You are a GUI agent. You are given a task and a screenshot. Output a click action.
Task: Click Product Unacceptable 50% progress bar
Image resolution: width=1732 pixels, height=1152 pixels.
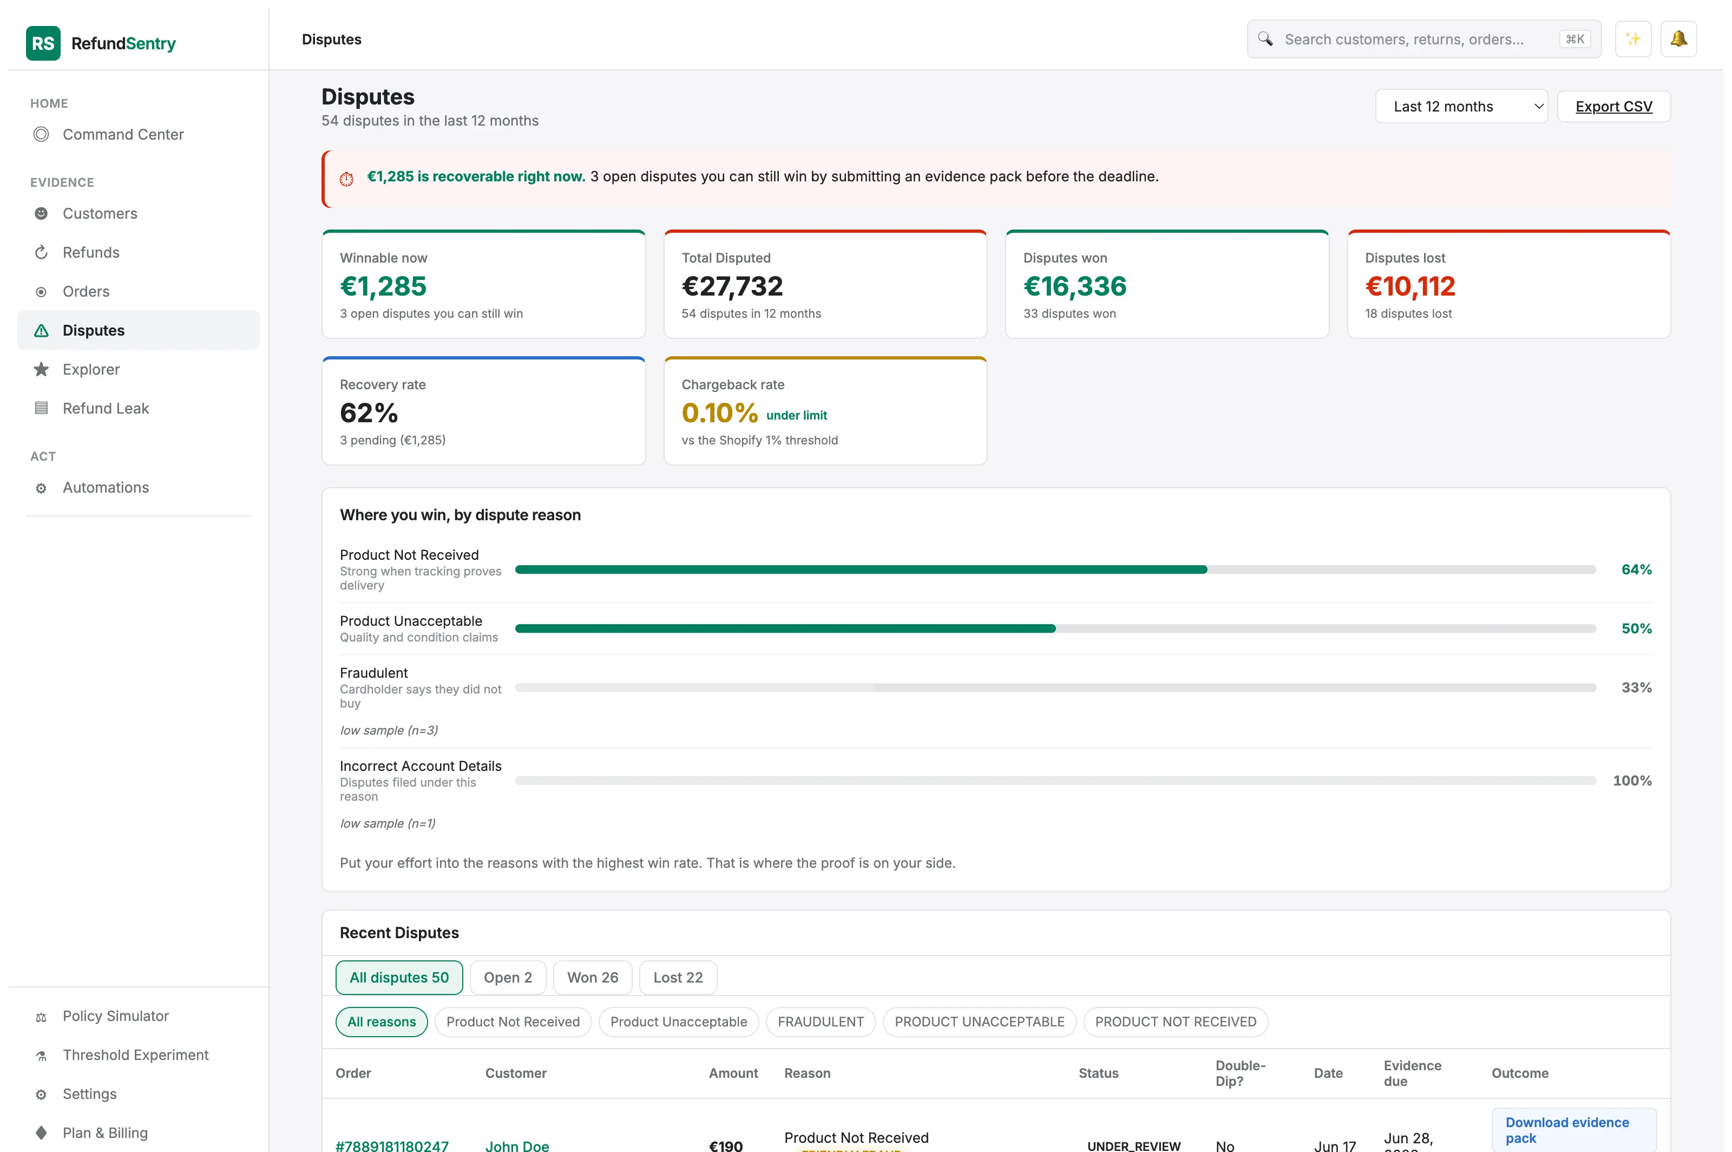coord(1055,629)
